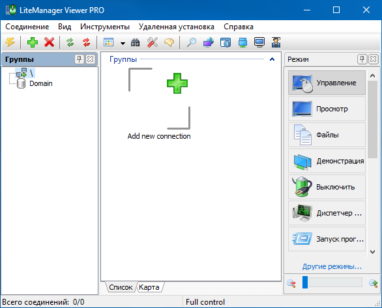
Task: Click the thumbnail size slider track
Action: tap(332, 282)
